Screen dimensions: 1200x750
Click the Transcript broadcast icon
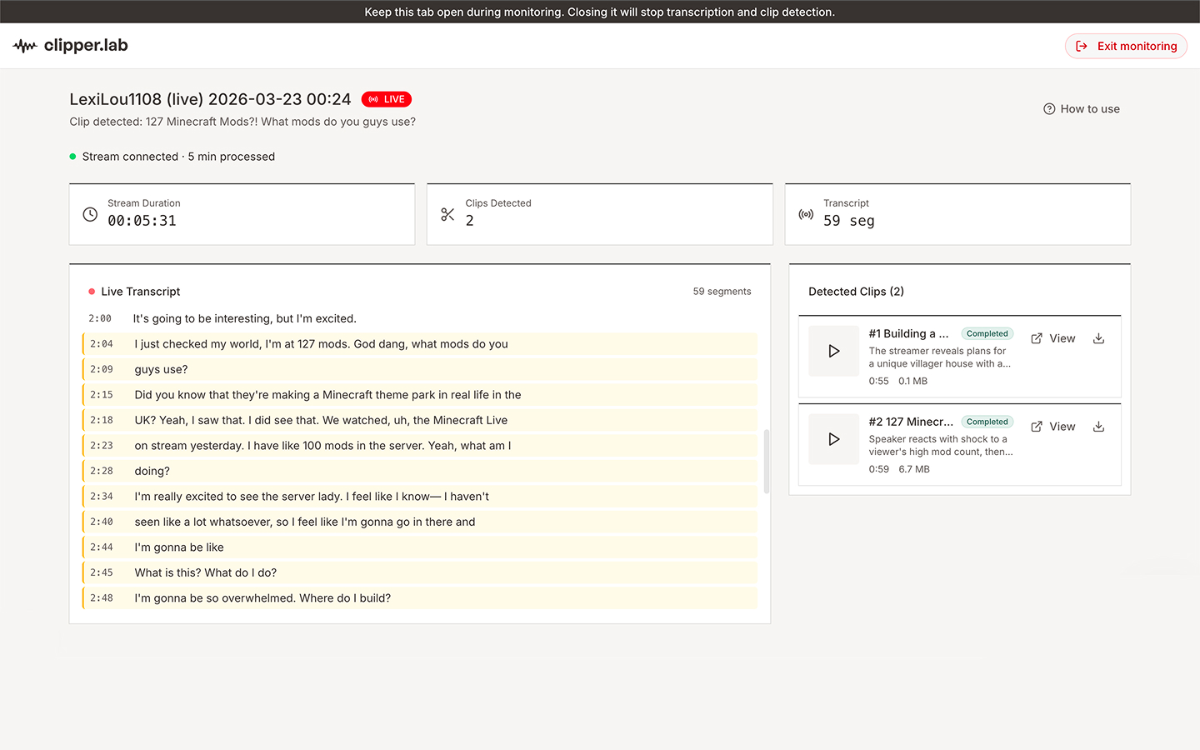point(806,214)
